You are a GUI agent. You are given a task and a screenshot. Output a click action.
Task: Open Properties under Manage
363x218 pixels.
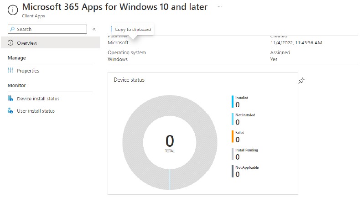point(28,71)
